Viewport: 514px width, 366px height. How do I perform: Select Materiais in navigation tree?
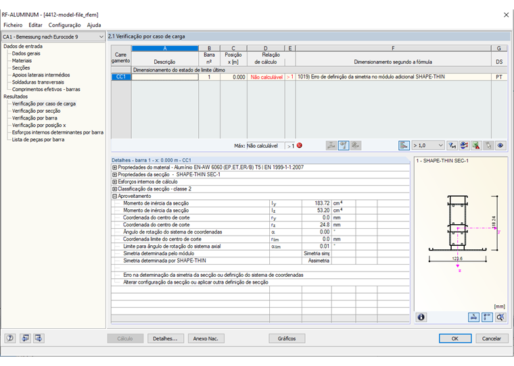22,61
